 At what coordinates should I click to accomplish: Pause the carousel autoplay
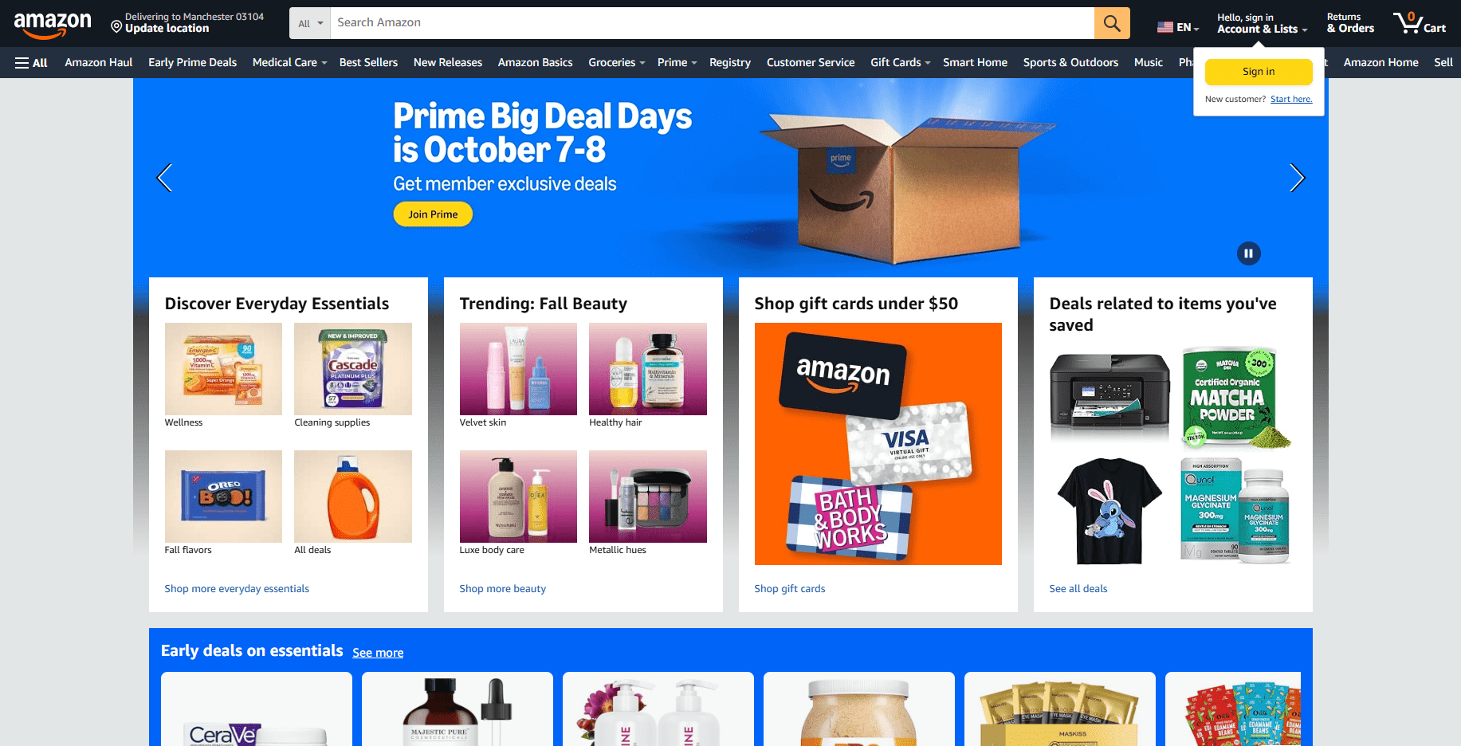pyautogui.click(x=1248, y=253)
